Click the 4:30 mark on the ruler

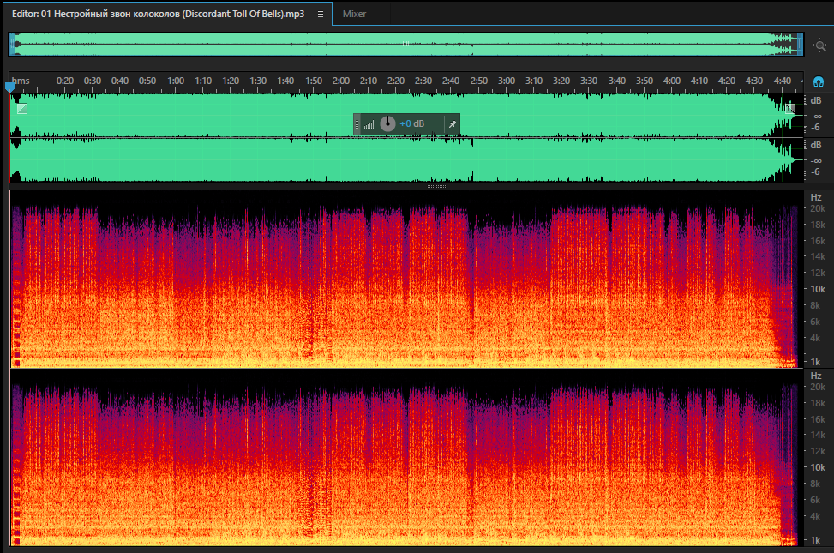click(x=754, y=81)
